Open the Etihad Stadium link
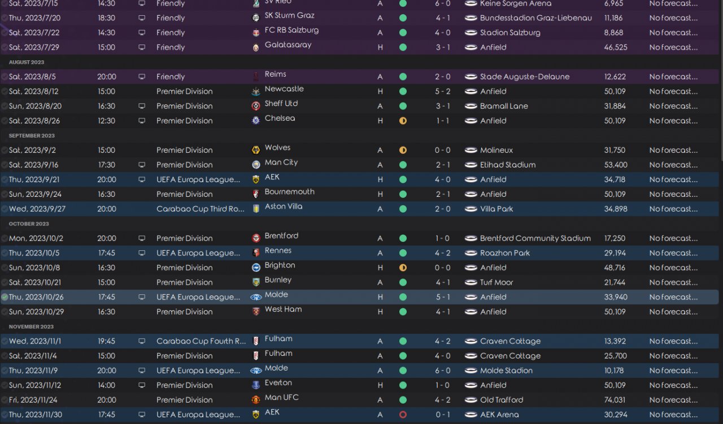Image resolution: width=723 pixels, height=424 pixels. (x=507, y=165)
